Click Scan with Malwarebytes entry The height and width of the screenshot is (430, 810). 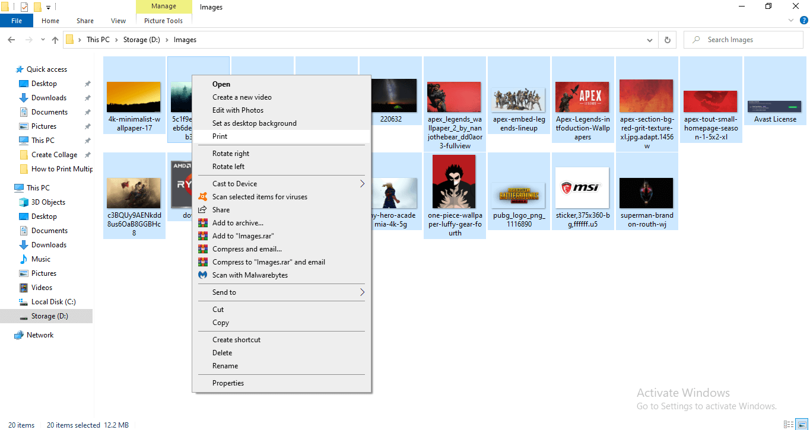coord(250,275)
